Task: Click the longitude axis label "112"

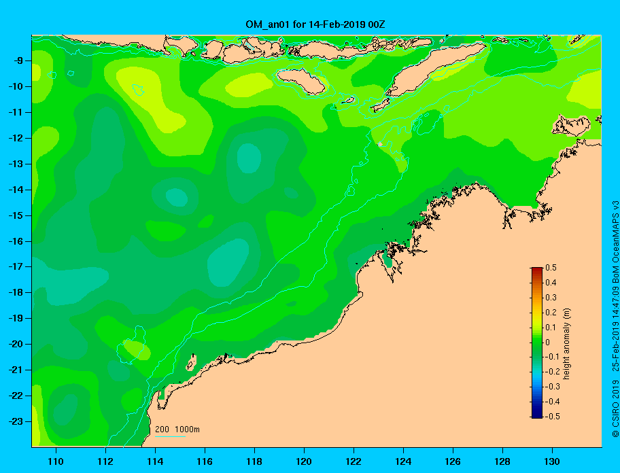Action: [105, 461]
